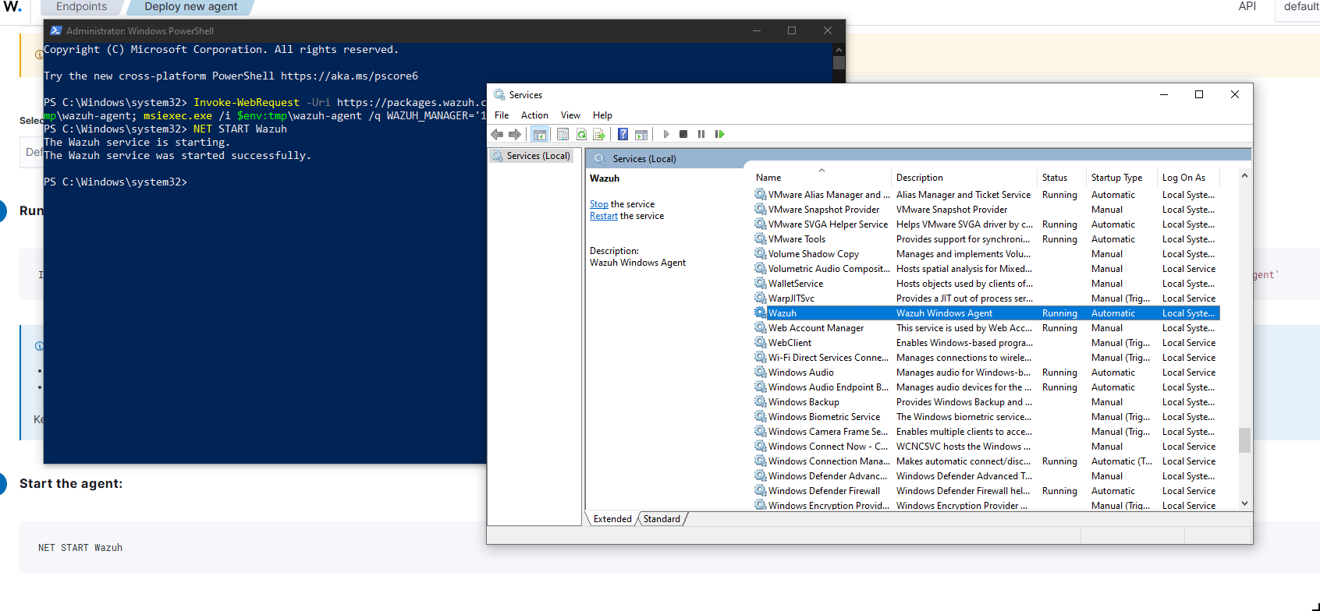Select Windows Encryption Provider service row
This screenshot has width=1320, height=611.
pos(986,505)
